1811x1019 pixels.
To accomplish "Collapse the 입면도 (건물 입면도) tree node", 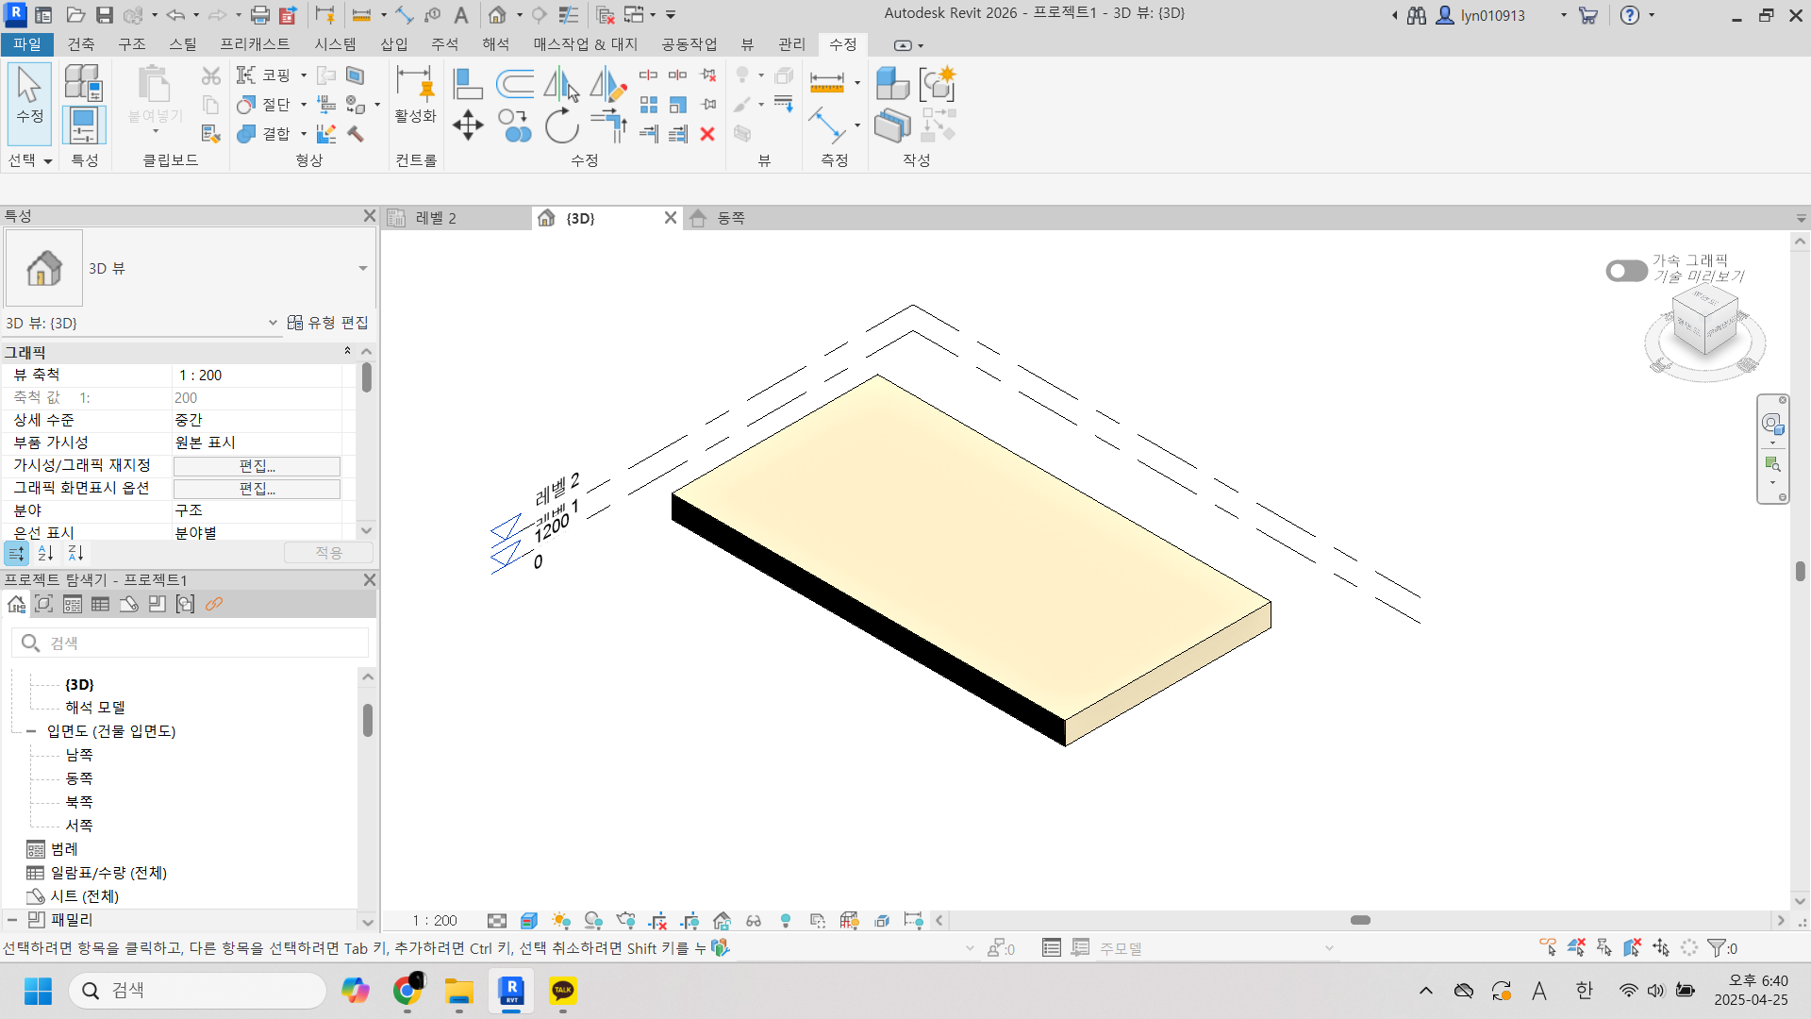I will pos(30,731).
